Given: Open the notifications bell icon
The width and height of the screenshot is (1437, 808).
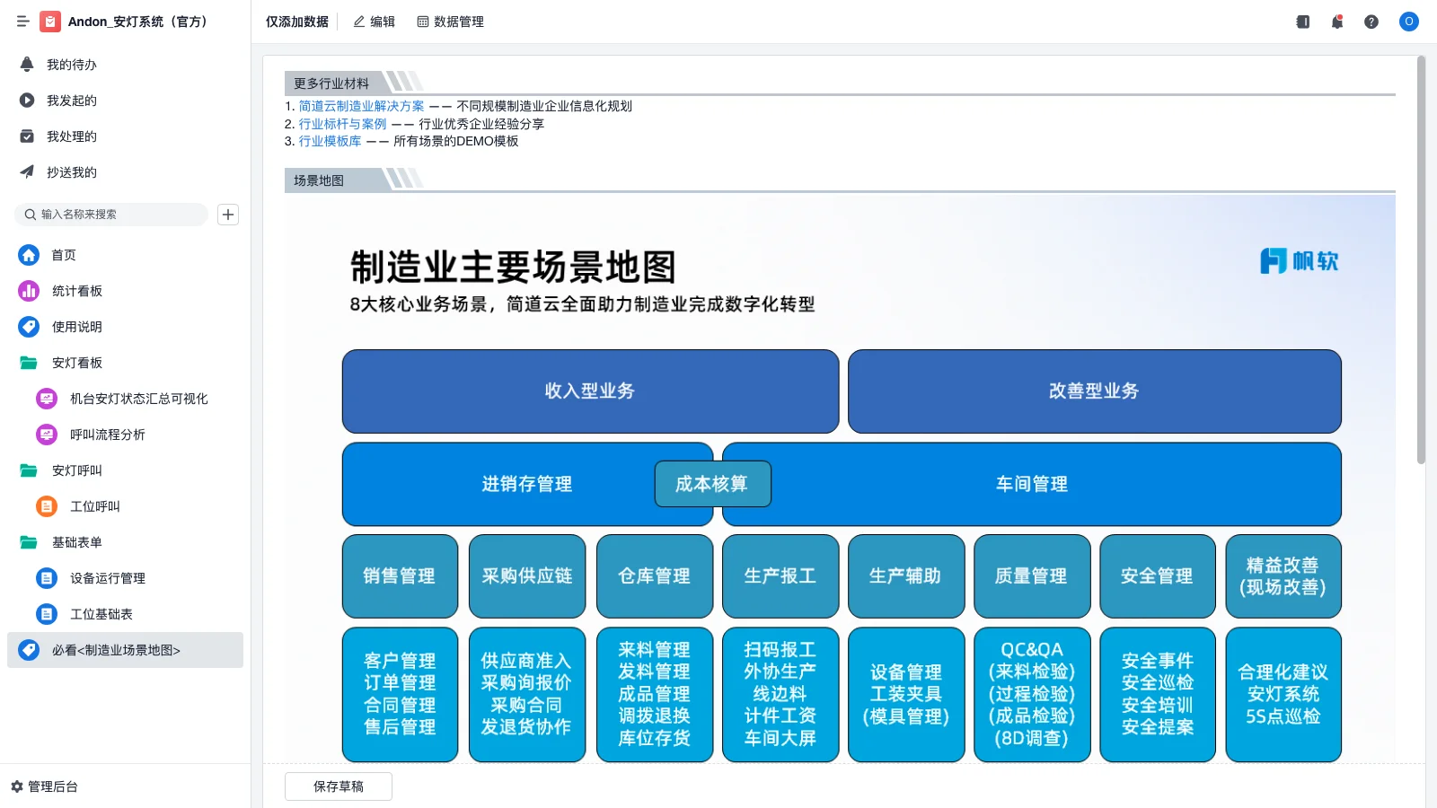Looking at the screenshot, I should click(1337, 22).
